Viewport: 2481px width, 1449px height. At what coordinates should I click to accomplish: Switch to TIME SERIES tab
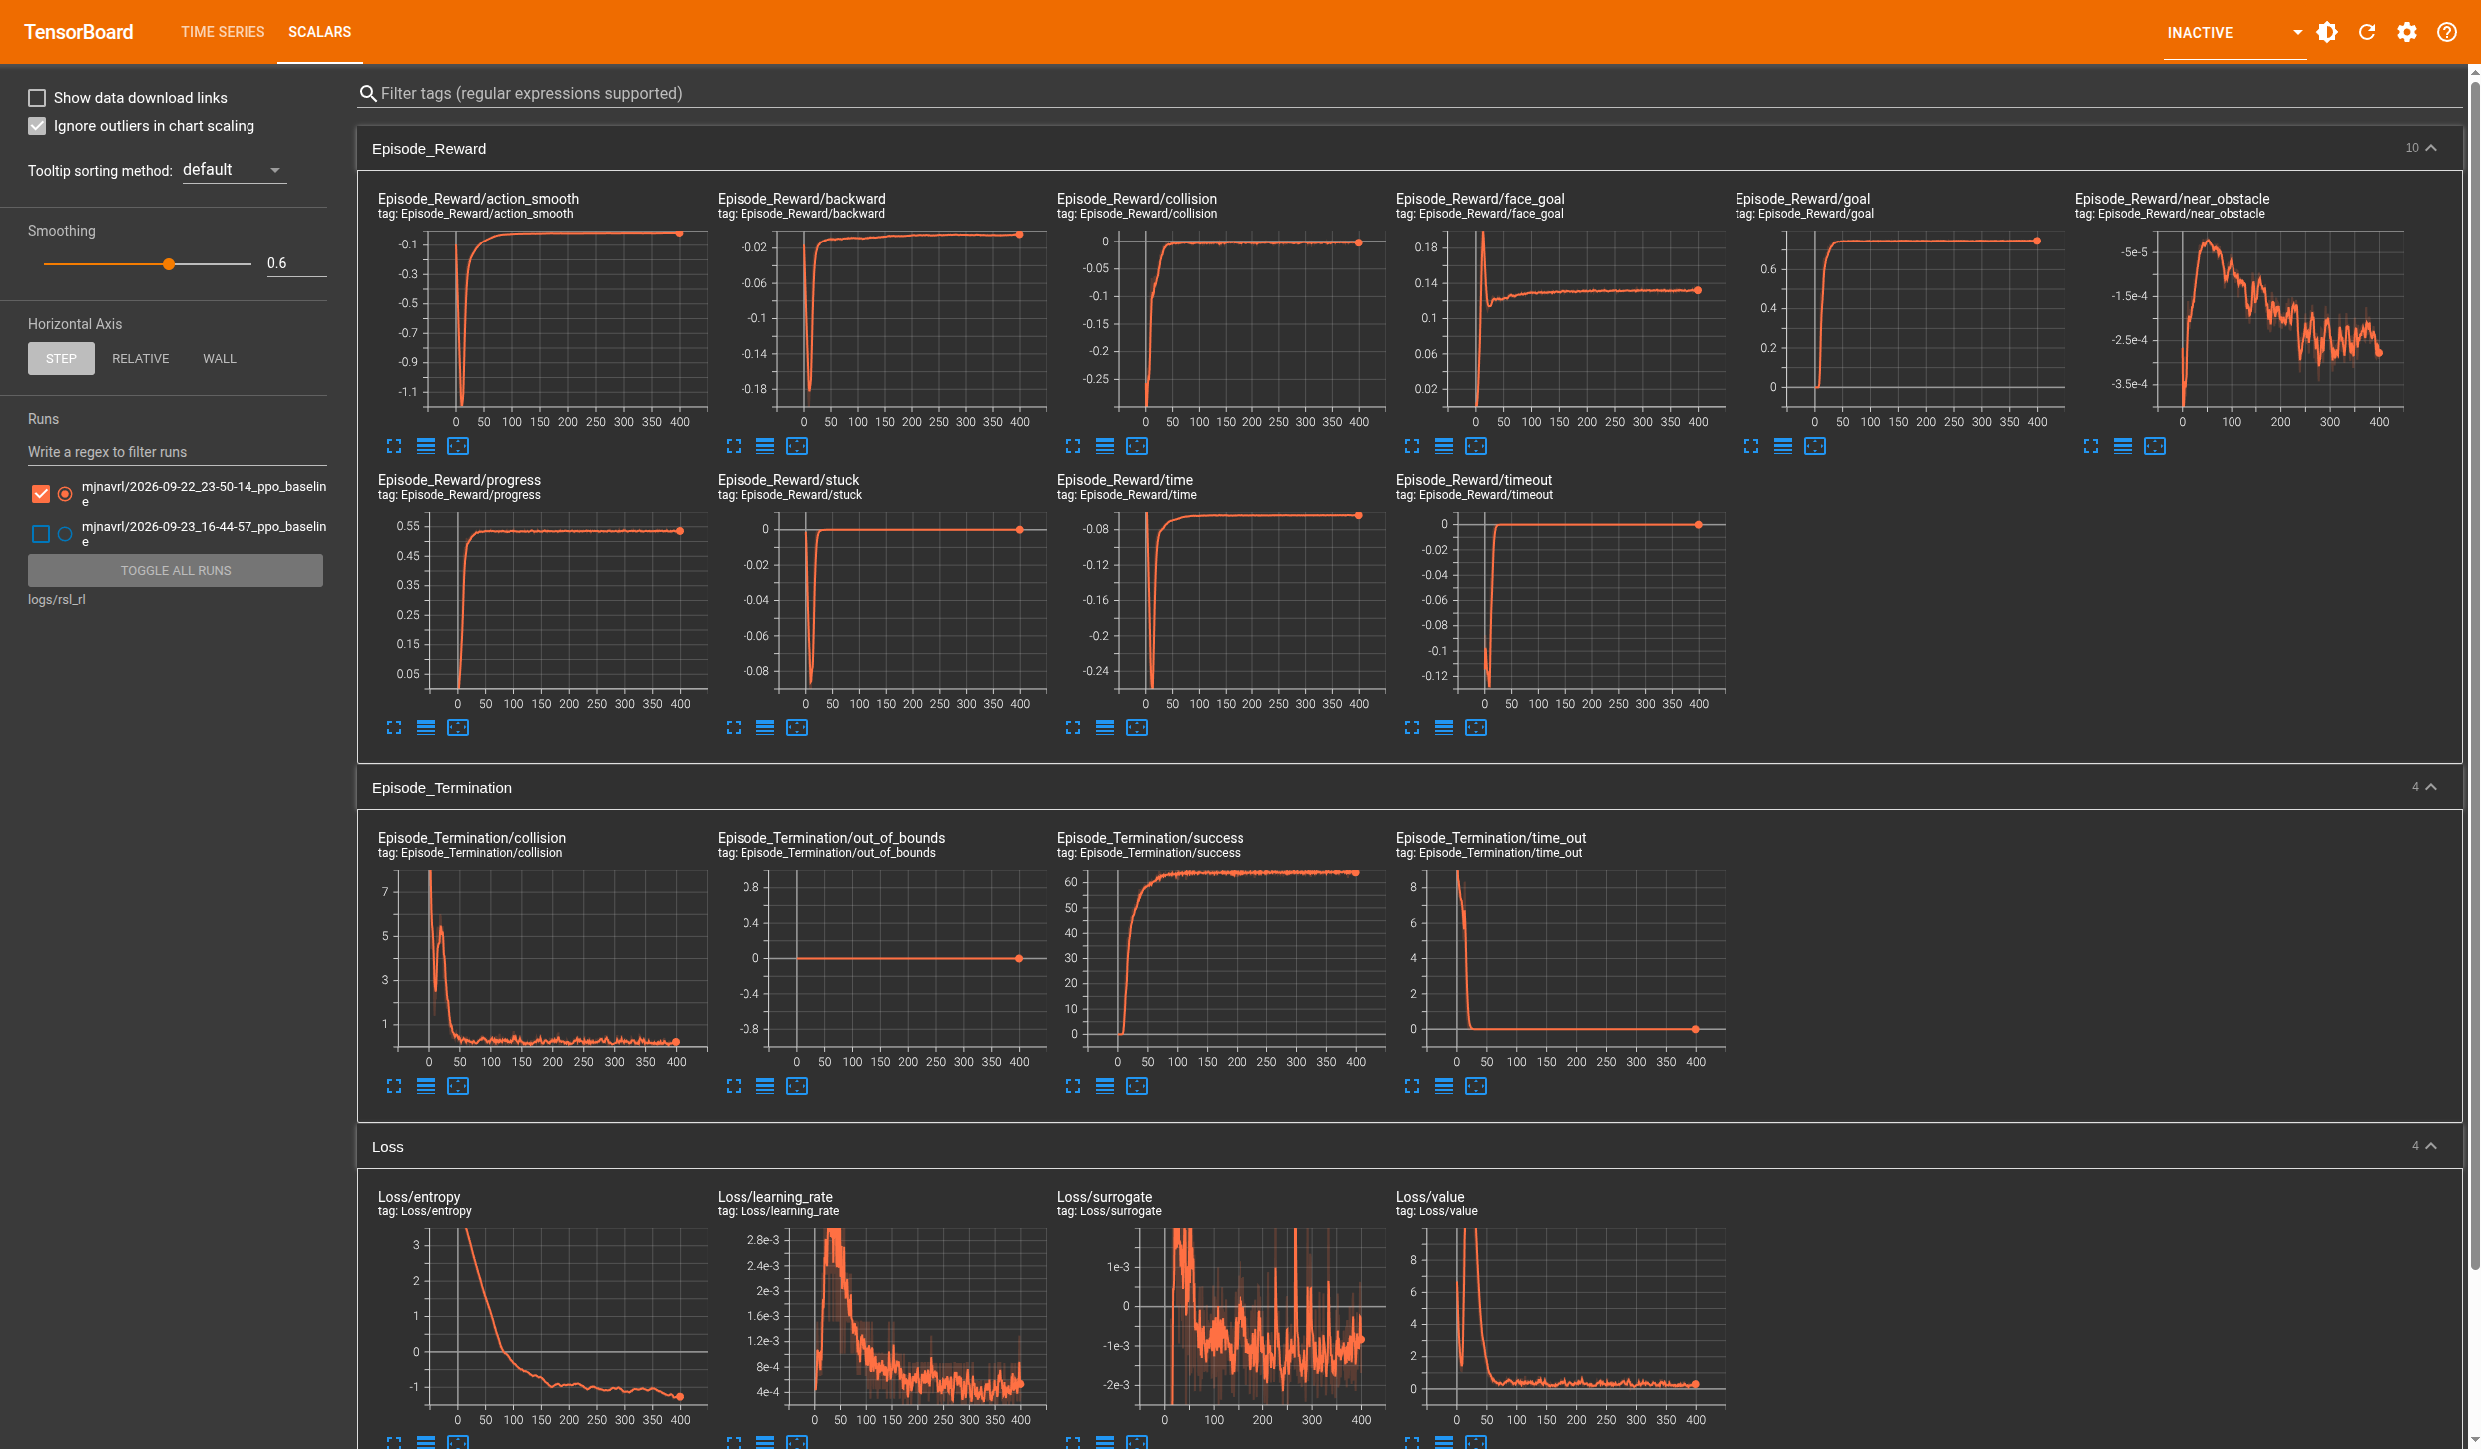[223, 32]
